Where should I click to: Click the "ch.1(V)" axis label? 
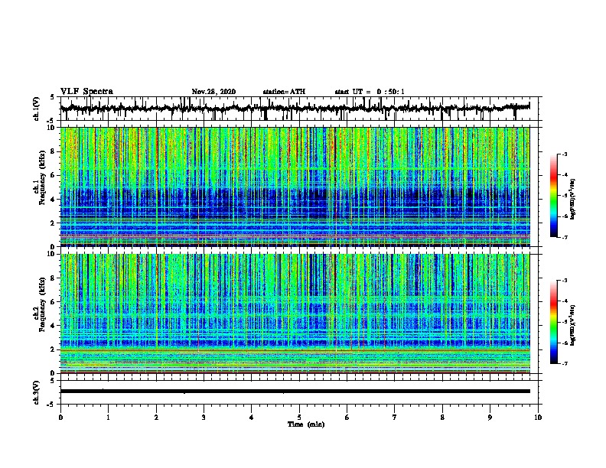pyautogui.click(x=36, y=109)
